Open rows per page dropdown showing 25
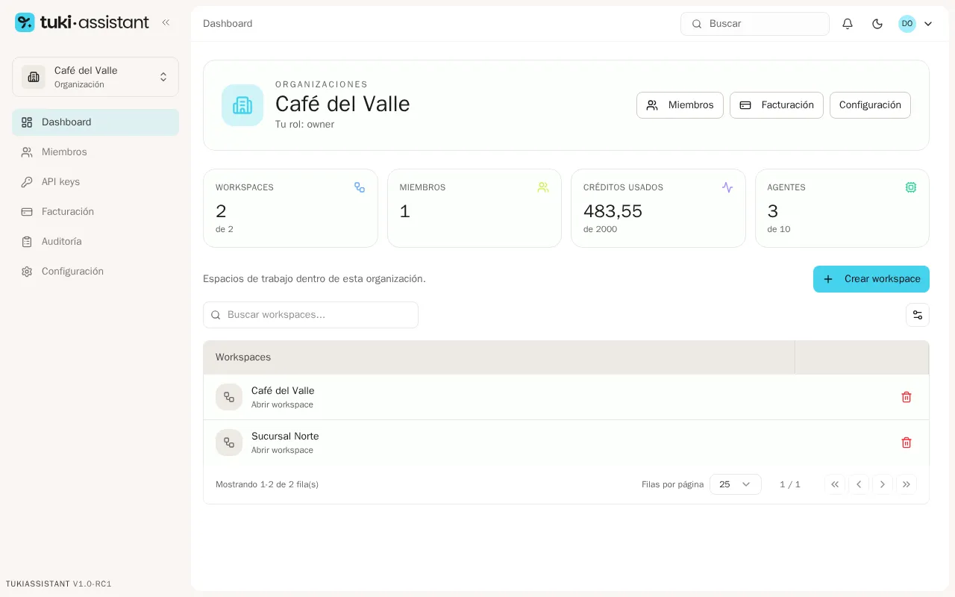This screenshot has height=597, width=955. click(736, 484)
